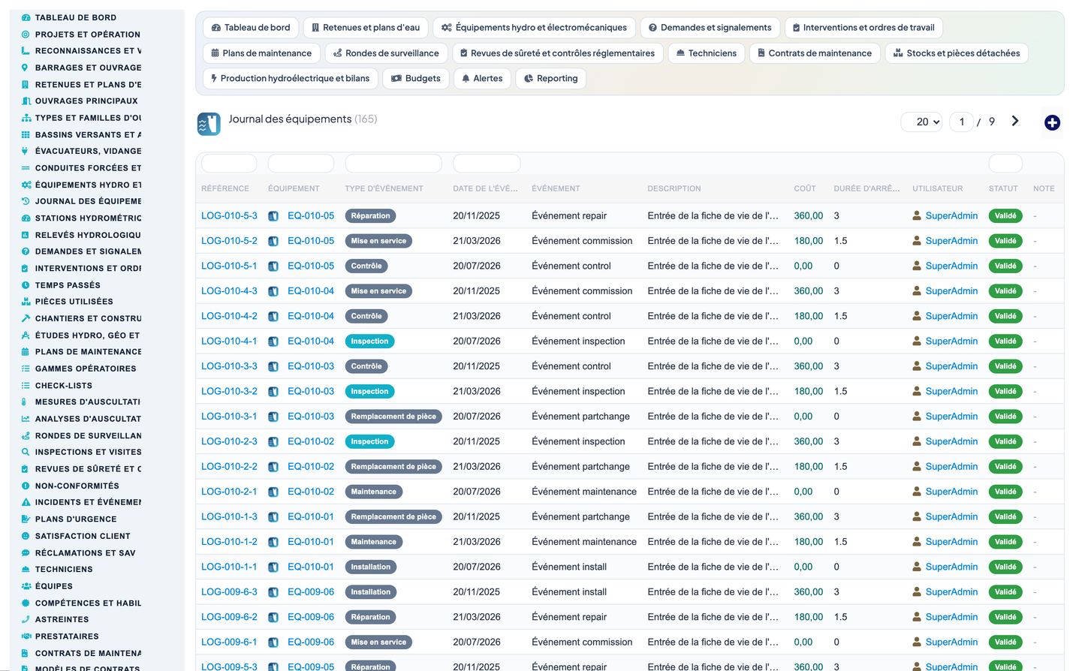Select Prestataires in the sidebar
1085x671 pixels.
67,636
